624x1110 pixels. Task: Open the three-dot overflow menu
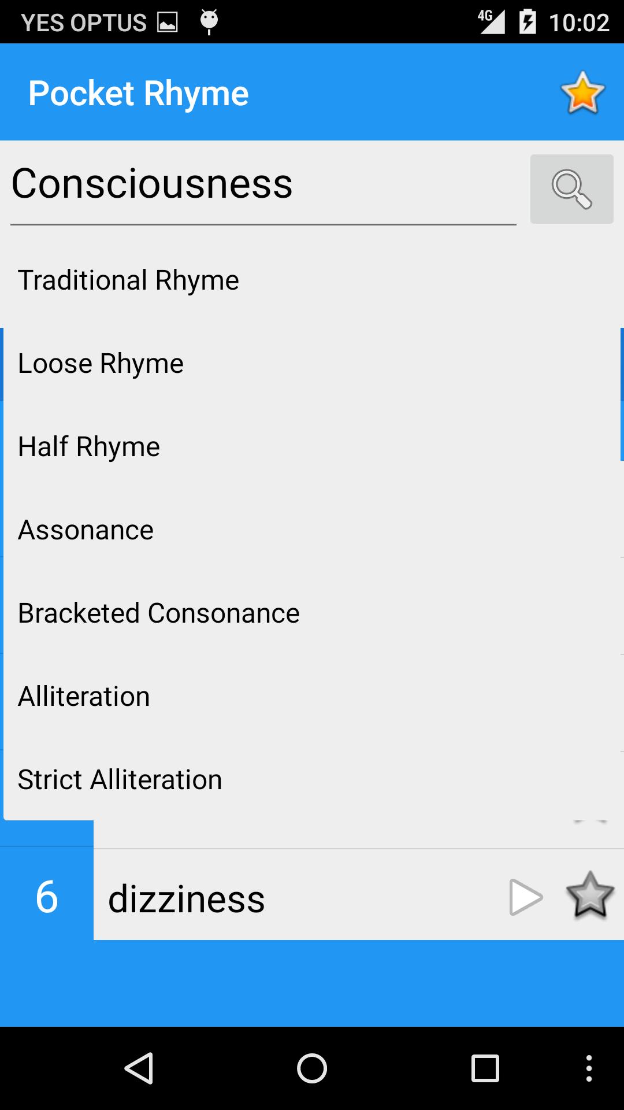(589, 1068)
